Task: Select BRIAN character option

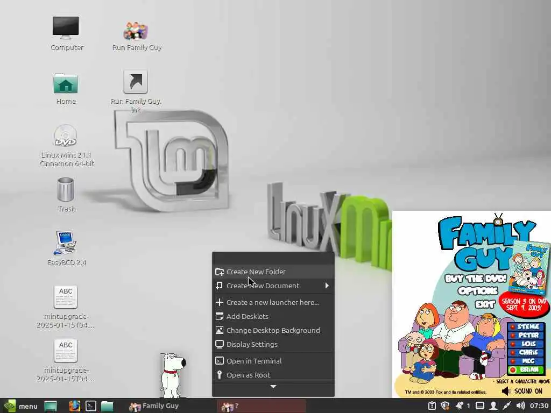Action: coord(526,369)
